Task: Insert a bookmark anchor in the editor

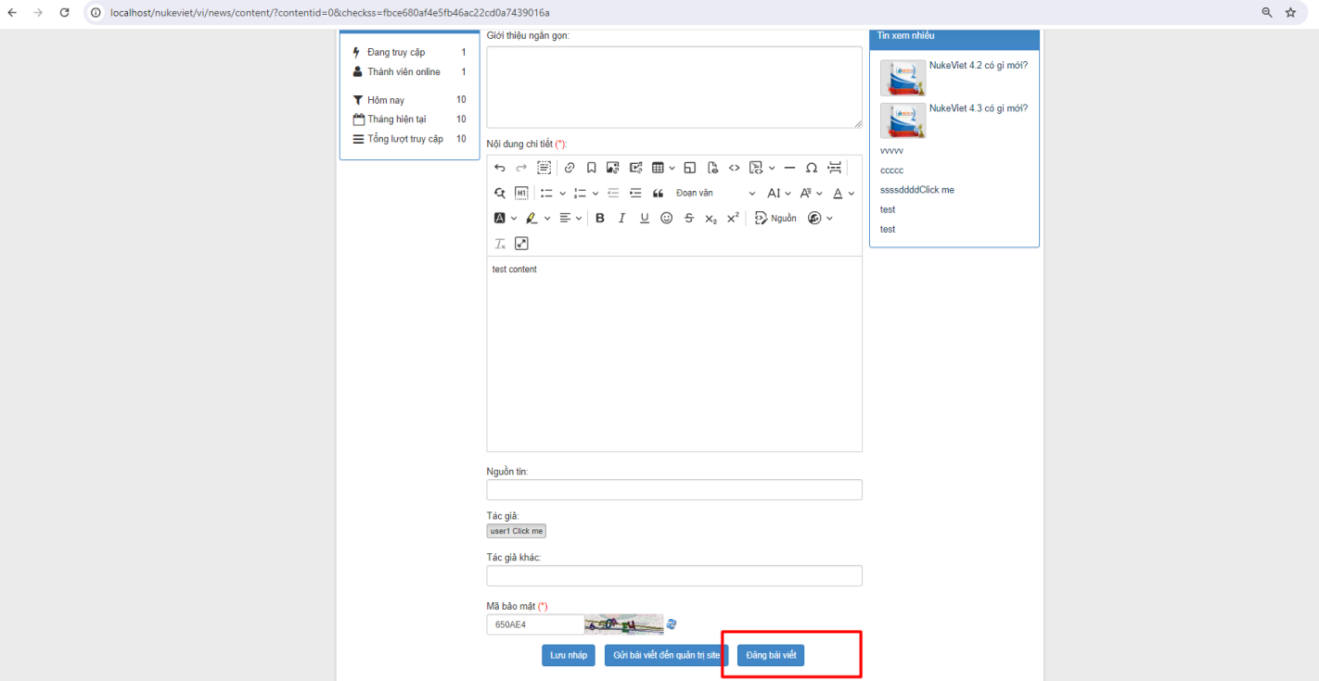Action: (591, 168)
